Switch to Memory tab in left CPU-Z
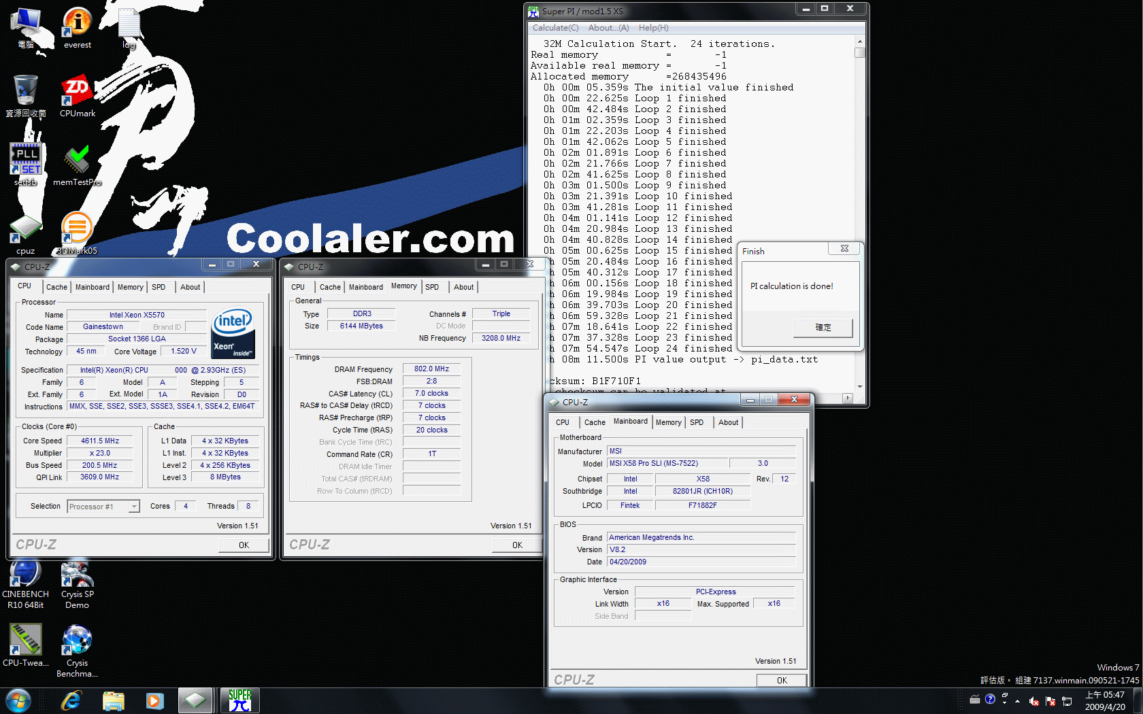Image resolution: width=1143 pixels, height=714 pixels. point(131,287)
